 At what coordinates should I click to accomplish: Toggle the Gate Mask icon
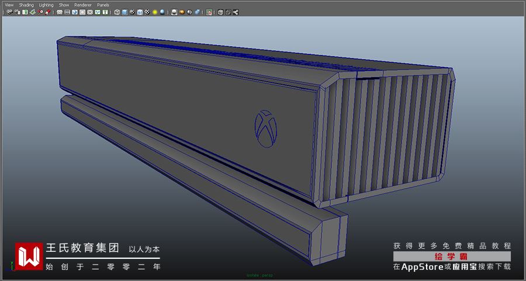(x=82, y=12)
